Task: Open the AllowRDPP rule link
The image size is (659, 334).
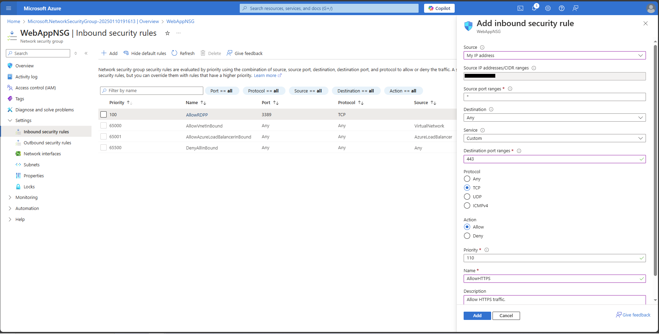Action: click(197, 115)
